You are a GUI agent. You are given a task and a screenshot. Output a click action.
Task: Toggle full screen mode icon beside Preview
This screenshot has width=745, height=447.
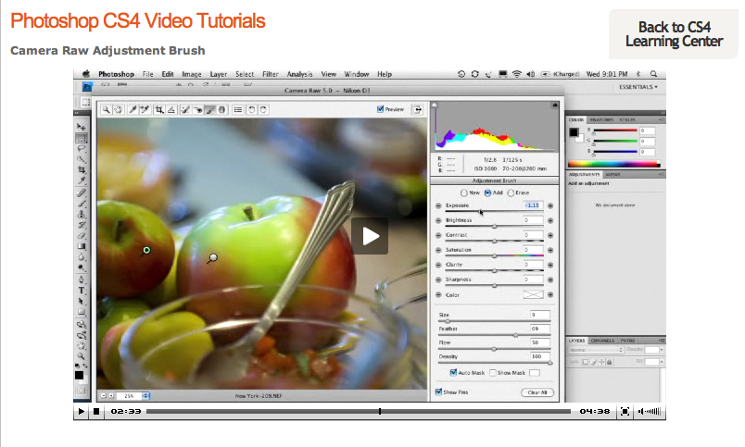[417, 109]
